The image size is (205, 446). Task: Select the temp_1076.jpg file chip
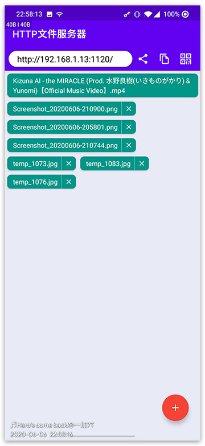coord(34,182)
